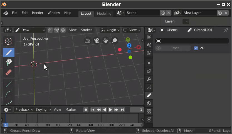The height and width of the screenshot is (134, 232).
Task: Open the Texture checker tab
Action: tap(149, 112)
